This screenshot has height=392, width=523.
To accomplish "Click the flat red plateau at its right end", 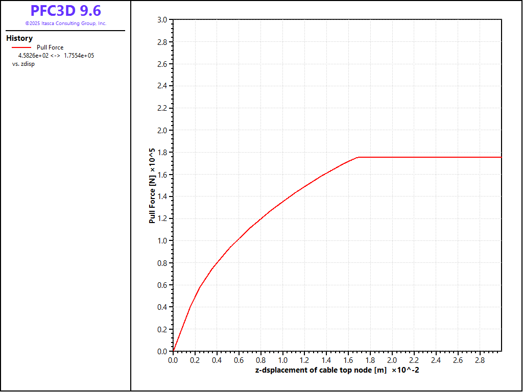I will (x=500, y=157).
